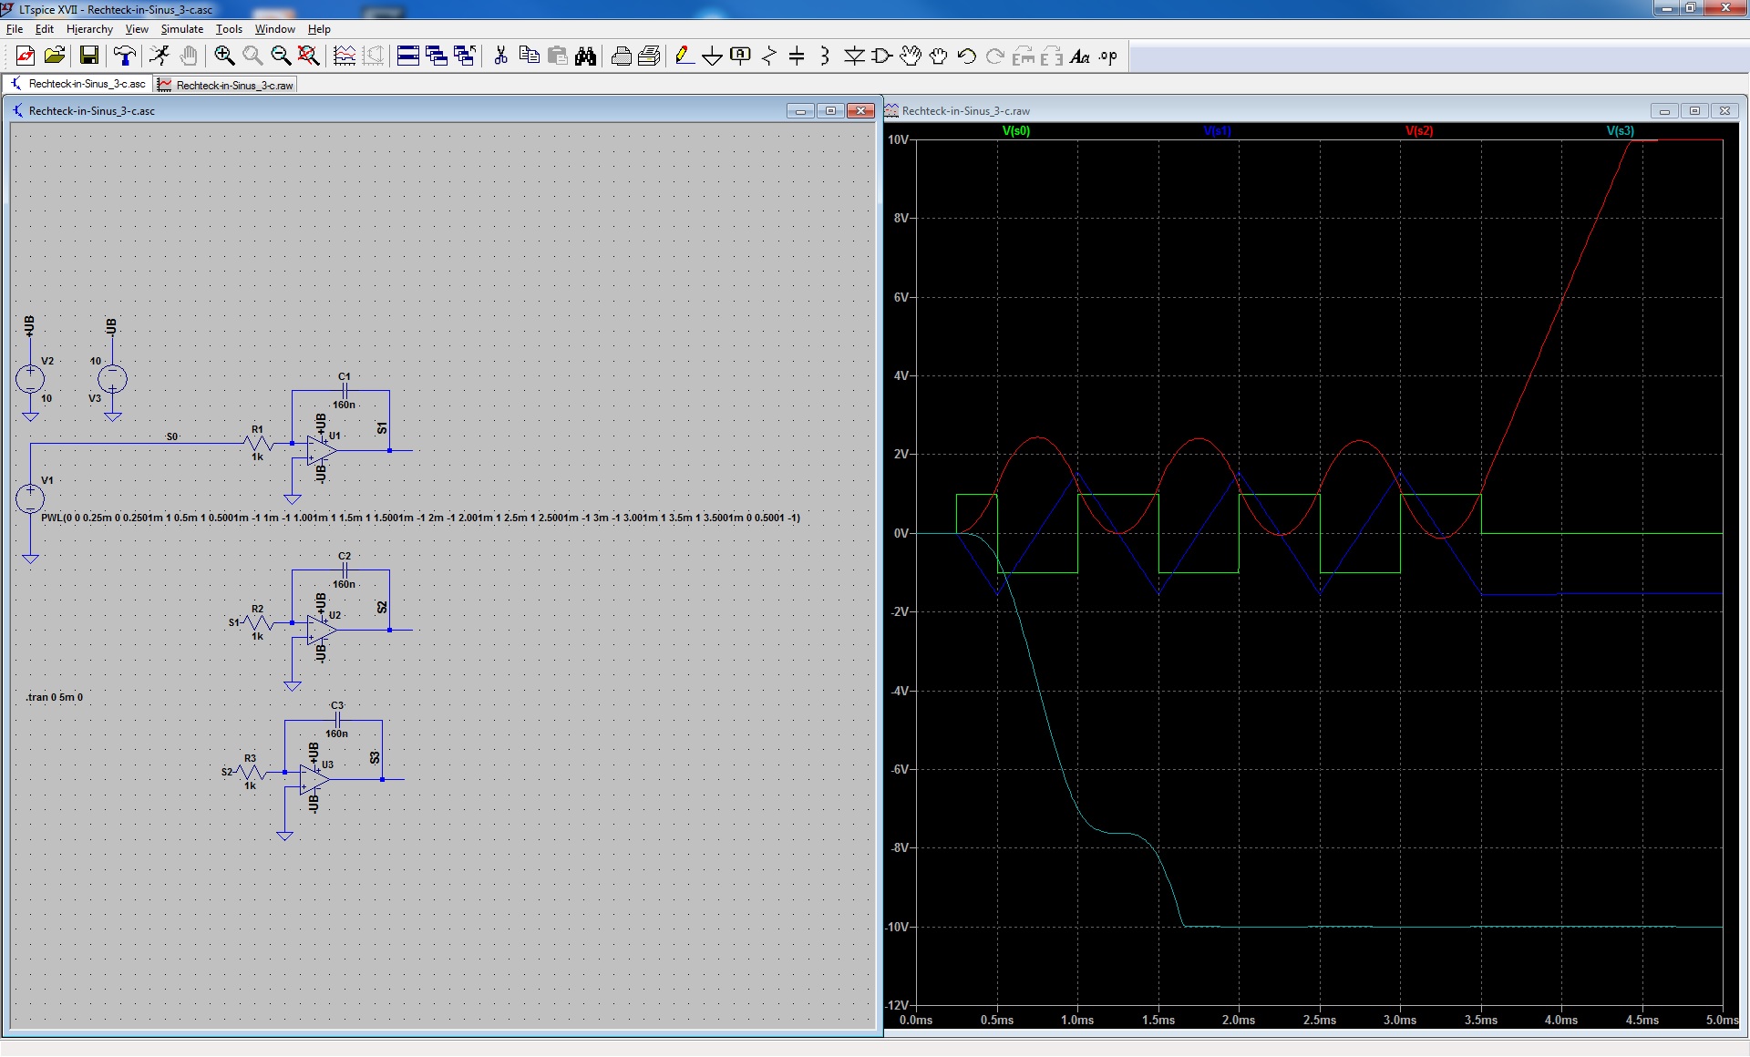The width and height of the screenshot is (1750, 1057).
Task: Select the Move hand tool
Action: [910, 56]
